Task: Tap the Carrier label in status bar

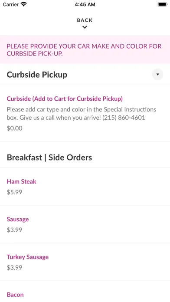Action: pyautogui.click(x=11, y=4)
